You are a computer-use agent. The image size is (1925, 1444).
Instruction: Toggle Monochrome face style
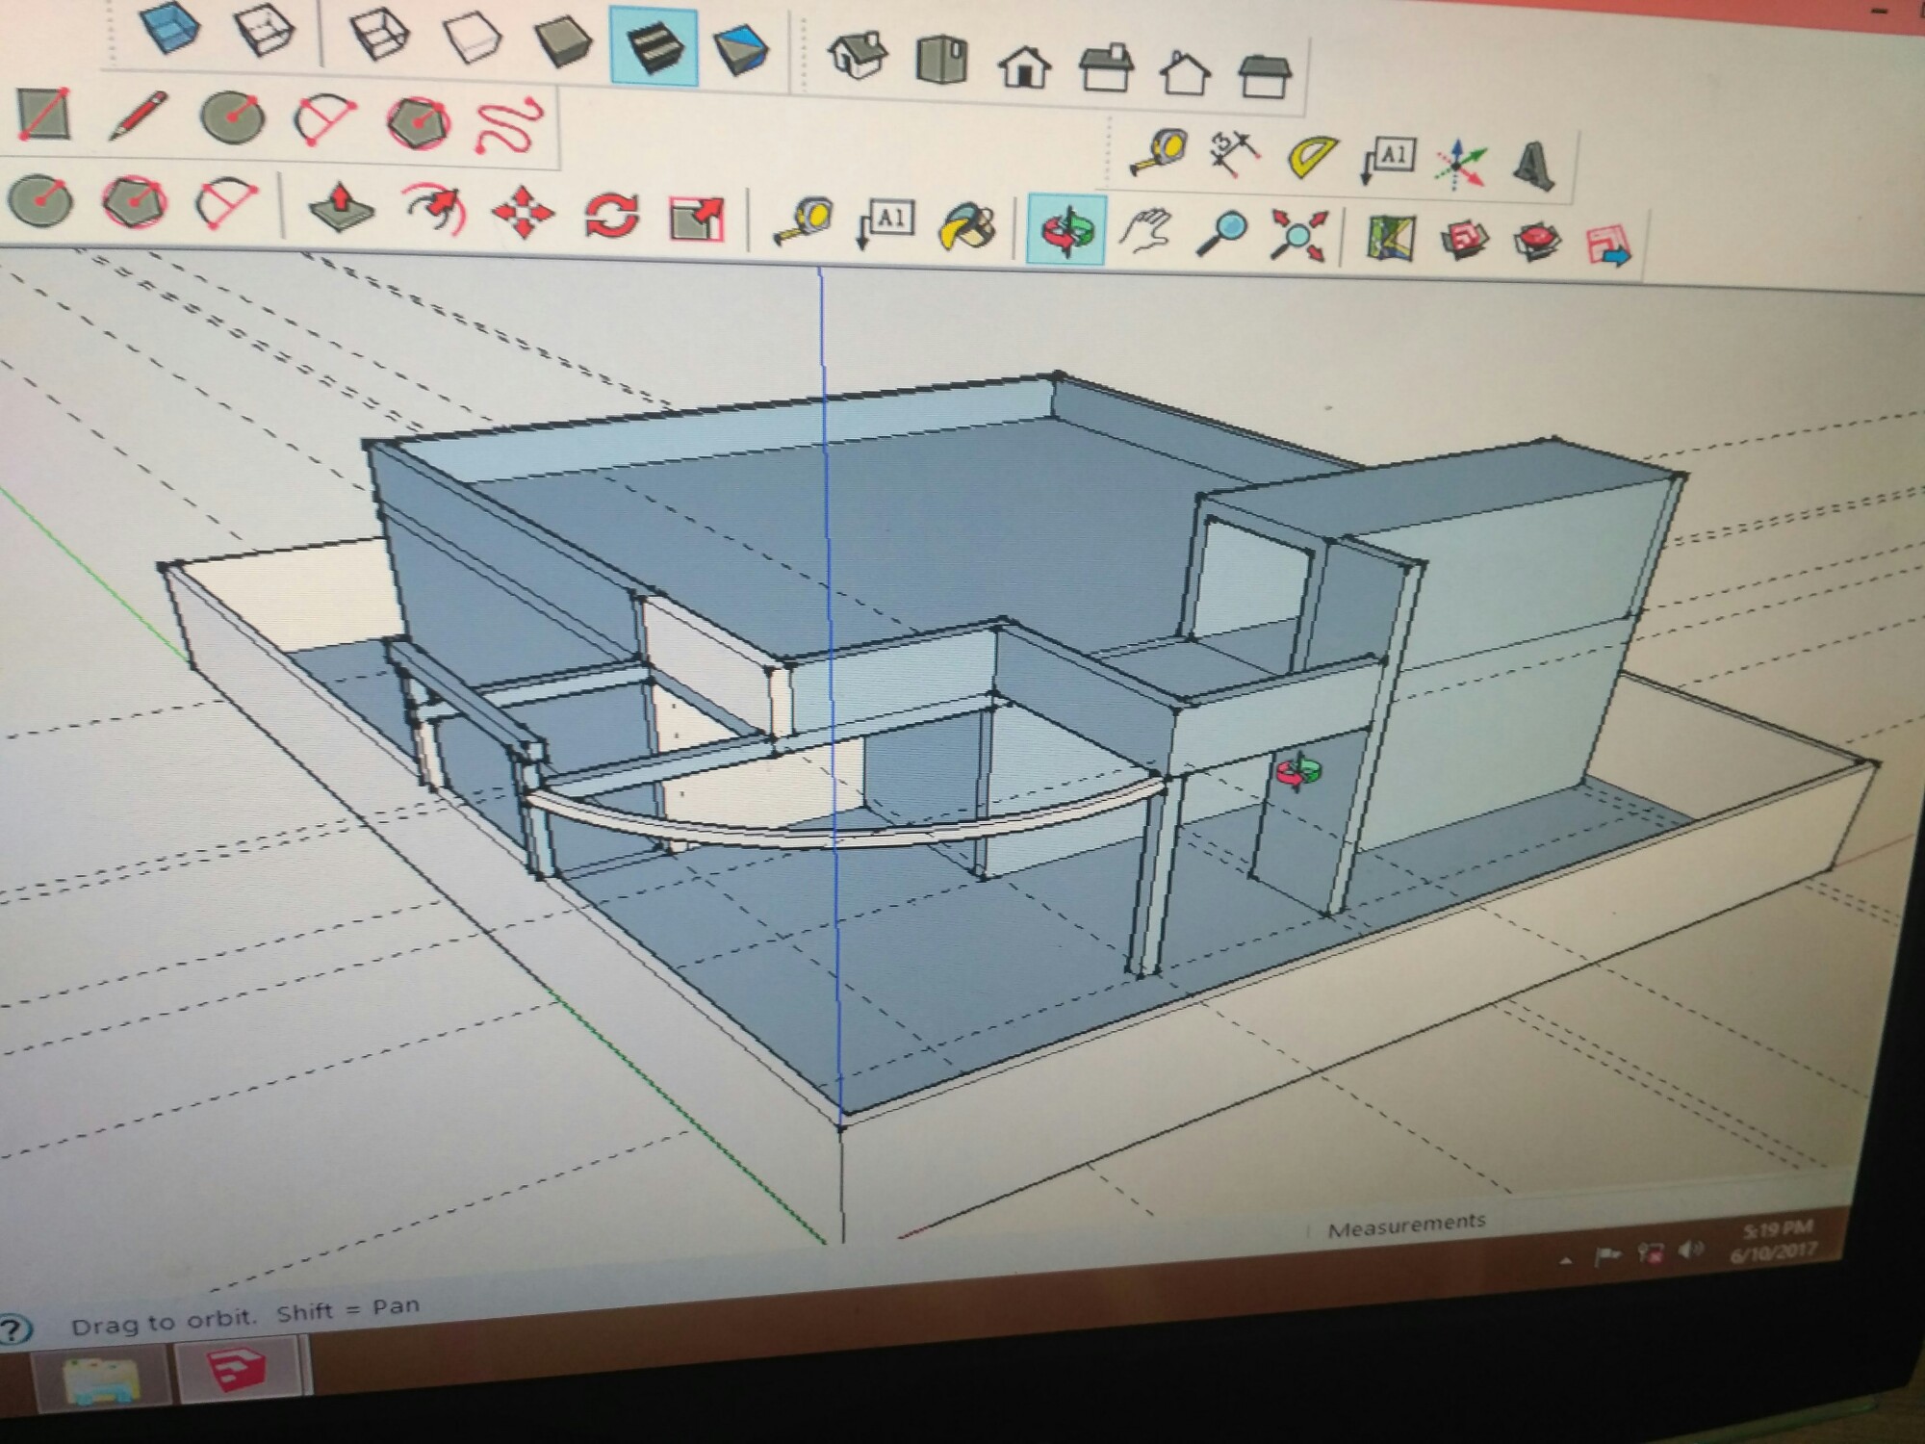point(741,50)
